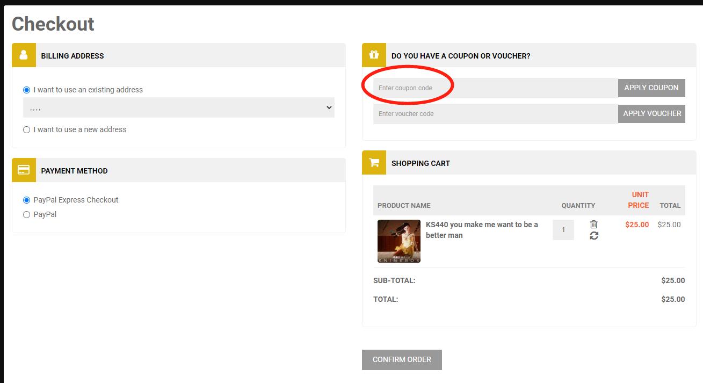Choose PayPal Express Checkout payment option
Image resolution: width=703 pixels, height=383 pixels.
pyautogui.click(x=26, y=200)
